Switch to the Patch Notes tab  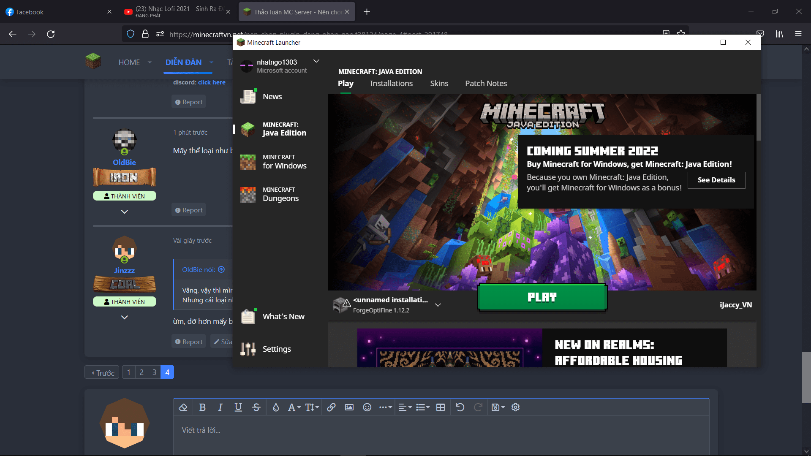tap(486, 84)
